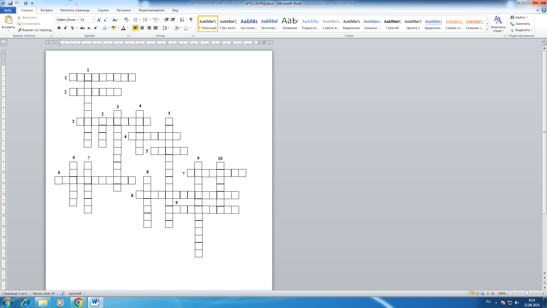Click the Format Painter brush icon
Image resolution: width=547 pixels, height=308 pixels.
click(19, 30)
